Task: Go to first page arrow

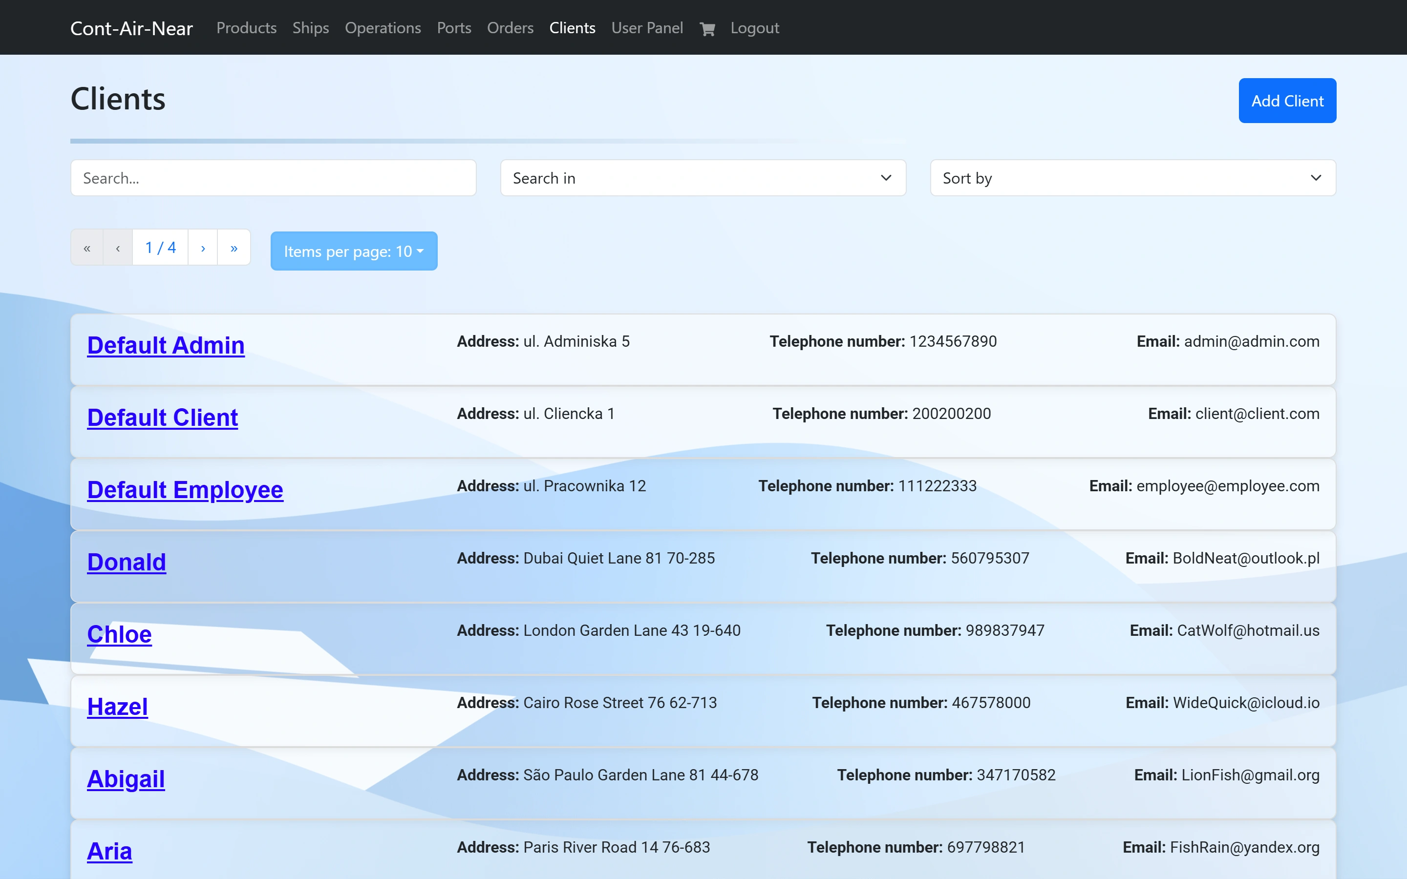Action: [x=87, y=248]
